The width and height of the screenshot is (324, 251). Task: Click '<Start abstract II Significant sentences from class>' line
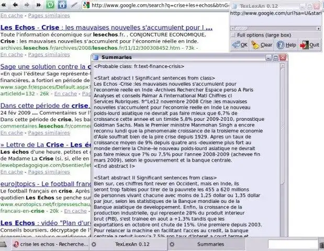(x=155, y=178)
